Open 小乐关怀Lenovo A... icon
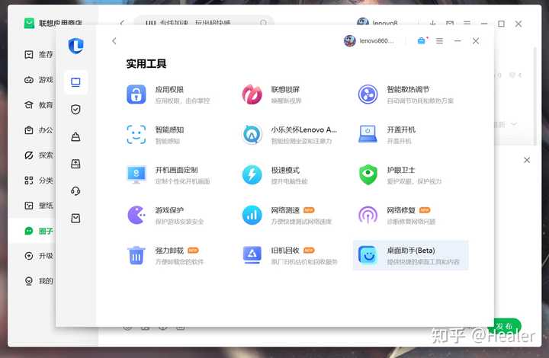The height and width of the screenshot is (358, 549). pyautogui.click(x=252, y=135)
